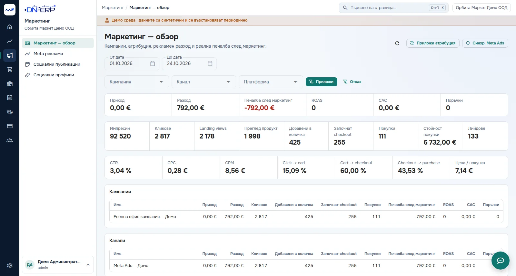This screenshot has height=276, width=516.
Task: Open the shopping cart icon in rail
Action: pyautogui.click(x=10, y=70)
